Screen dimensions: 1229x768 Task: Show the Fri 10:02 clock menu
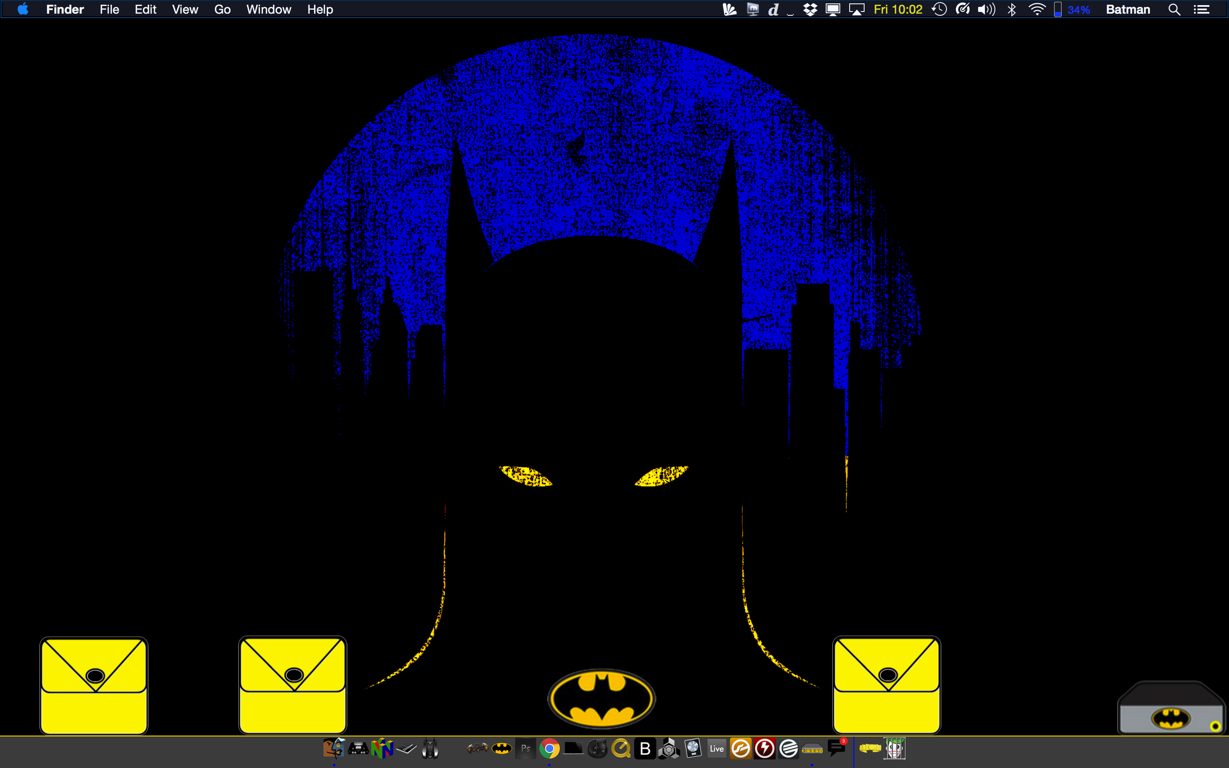click(x=898, y=9)
